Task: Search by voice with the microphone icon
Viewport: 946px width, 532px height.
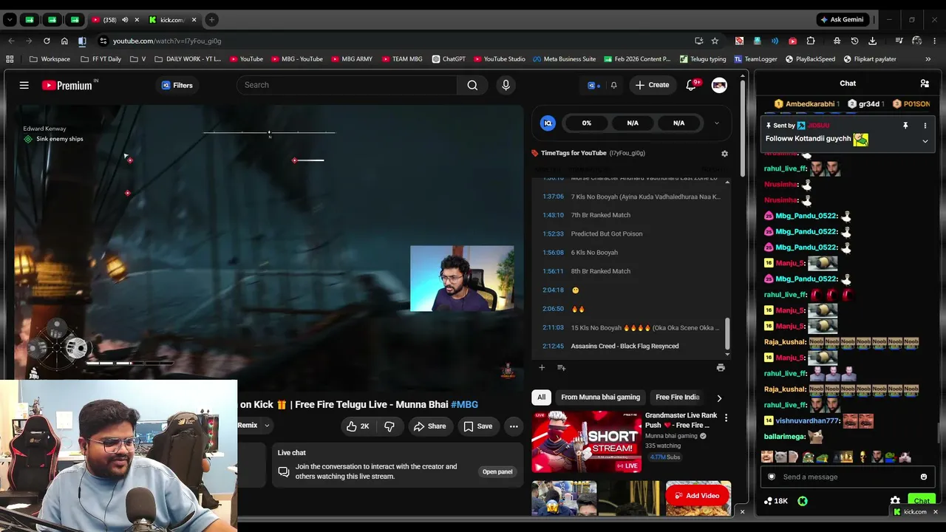Action: coord(506,85)
